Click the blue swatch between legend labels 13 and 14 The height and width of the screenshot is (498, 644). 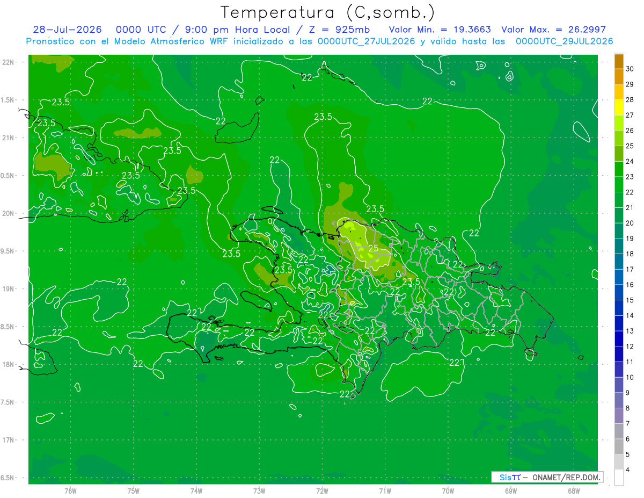619,323
